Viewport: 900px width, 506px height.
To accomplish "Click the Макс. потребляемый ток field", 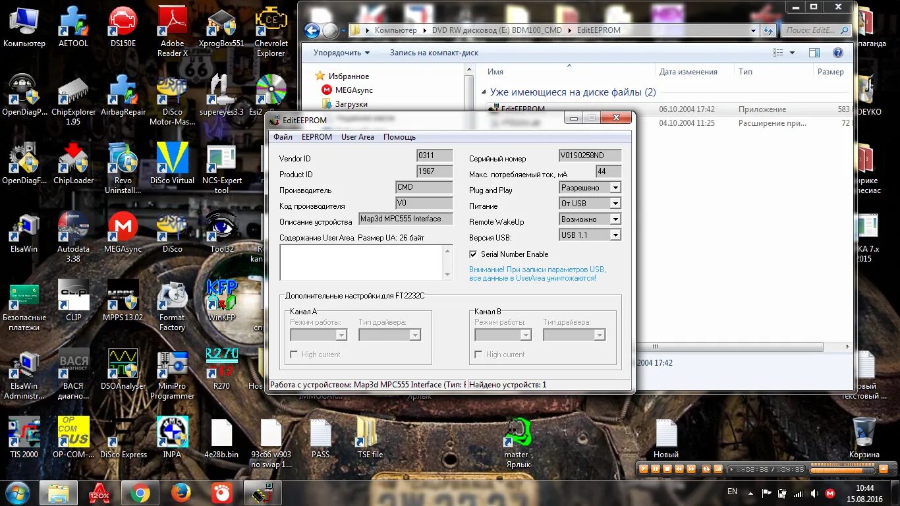I will pos(608,172).
